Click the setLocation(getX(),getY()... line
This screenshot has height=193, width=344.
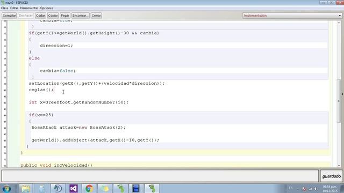[97, 84]
